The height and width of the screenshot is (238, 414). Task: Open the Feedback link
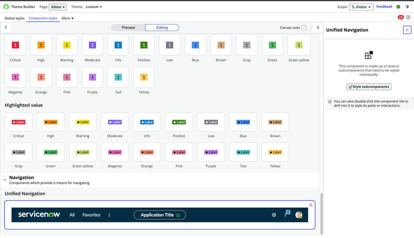point(384,7)
